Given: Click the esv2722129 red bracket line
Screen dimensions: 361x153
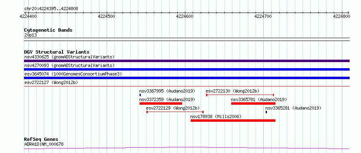Looking at the screenshot, I should 175,112.
